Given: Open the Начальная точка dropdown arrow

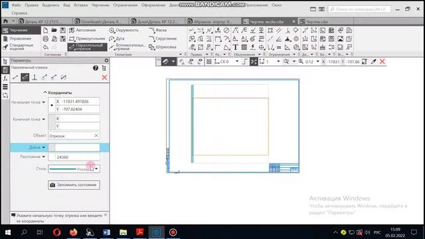Looking at the screenshot, I should click(x=44, y=102).
